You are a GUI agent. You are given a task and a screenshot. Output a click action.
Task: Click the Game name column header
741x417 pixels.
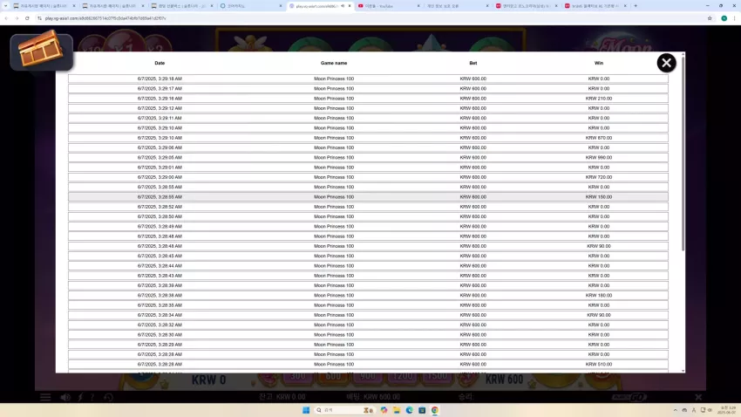[334, 63]
